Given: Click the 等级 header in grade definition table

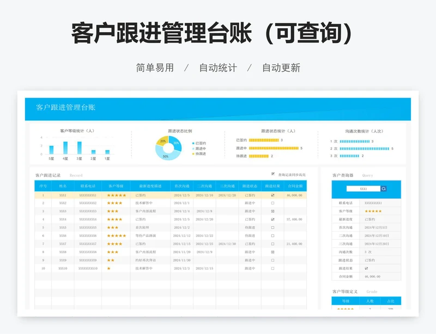Looking at the screenshot, I should coord(346,301).
